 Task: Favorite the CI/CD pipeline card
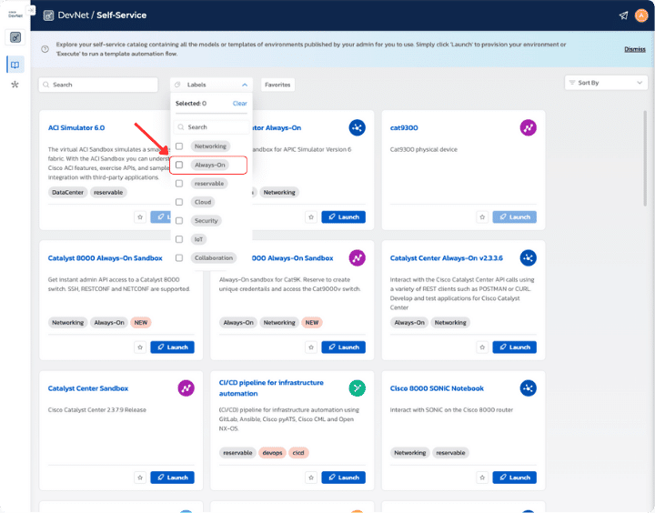[x=311, y=478]
